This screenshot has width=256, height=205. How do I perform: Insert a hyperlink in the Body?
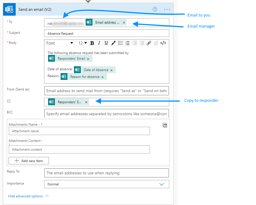coord(149,43)
